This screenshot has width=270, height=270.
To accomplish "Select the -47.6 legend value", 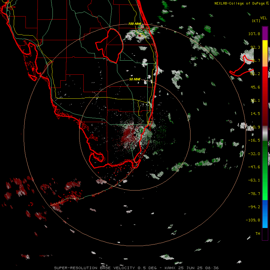I will click(254, 167).
